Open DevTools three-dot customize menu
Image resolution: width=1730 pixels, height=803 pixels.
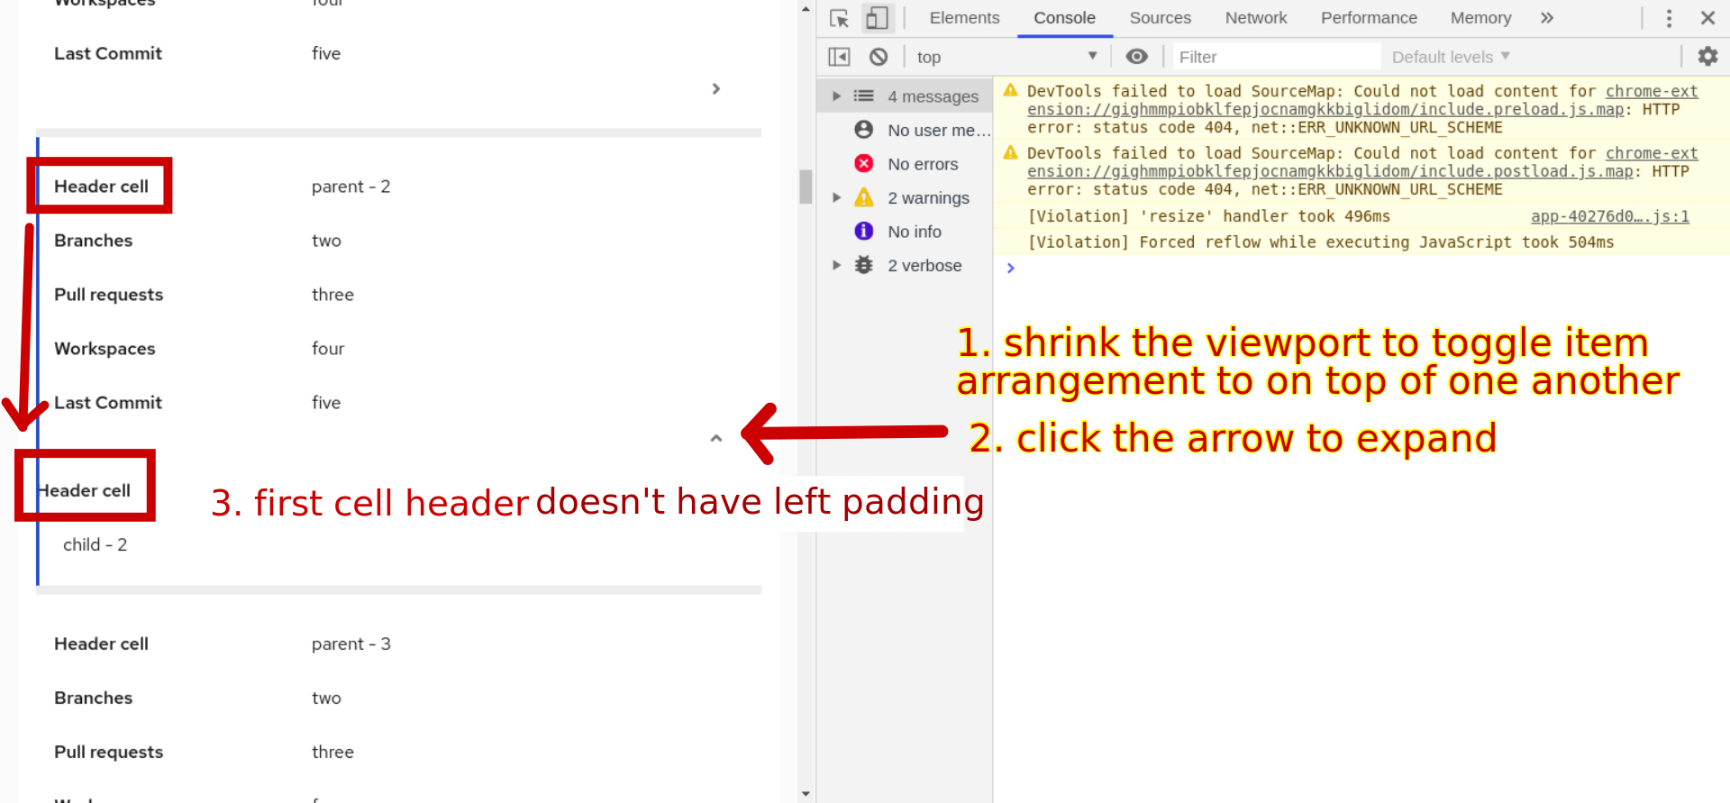coord(1669,18)
